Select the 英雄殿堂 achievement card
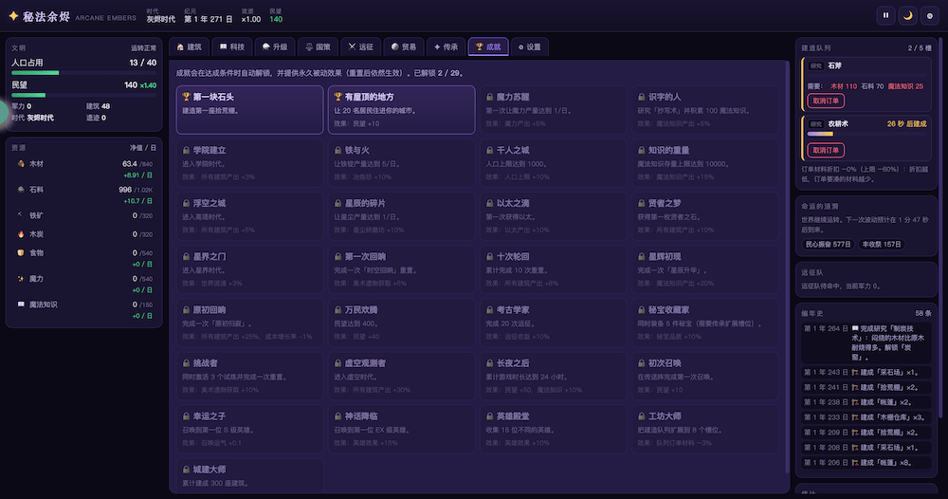Image resolution: width=948 pixels, height=499 pixels. tap(554, 429)
